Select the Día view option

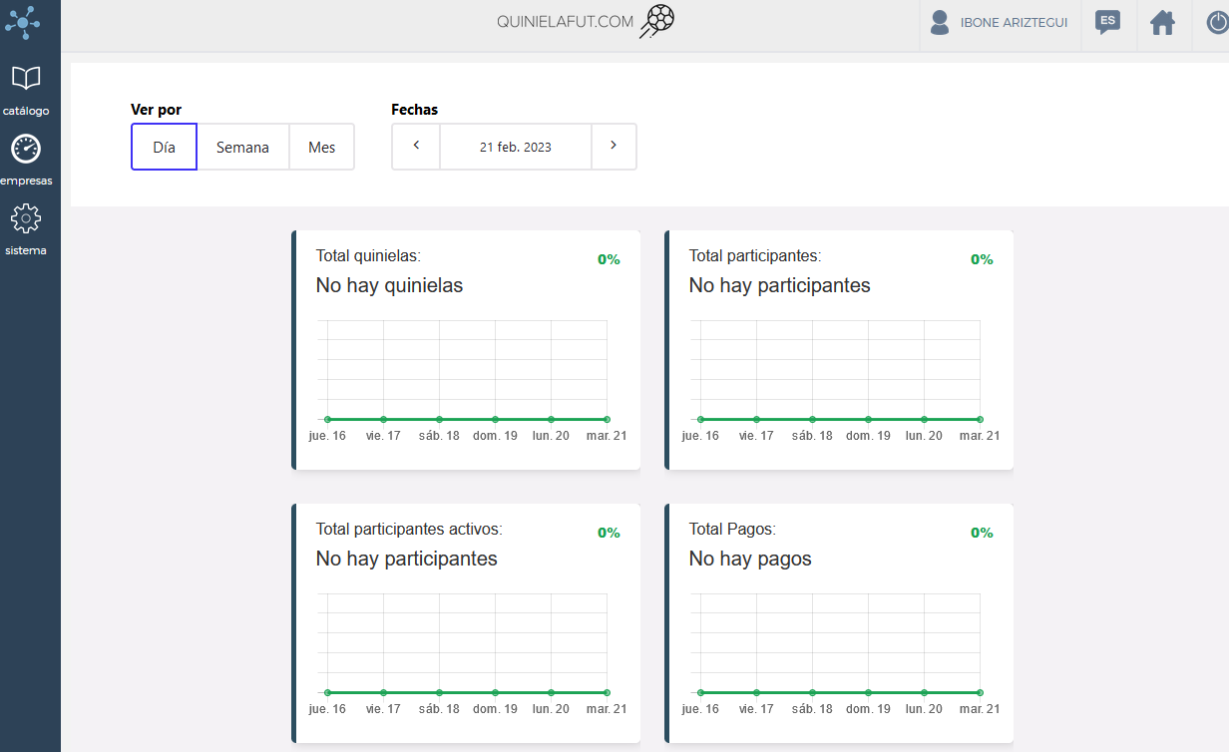(x=164, y=147)
